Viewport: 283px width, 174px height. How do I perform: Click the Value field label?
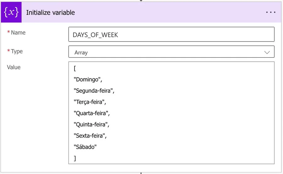tap(14, 67)
